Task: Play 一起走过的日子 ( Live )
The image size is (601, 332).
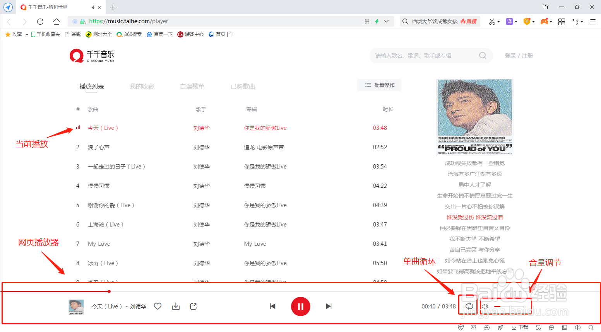Action: [x=116, y=167]
